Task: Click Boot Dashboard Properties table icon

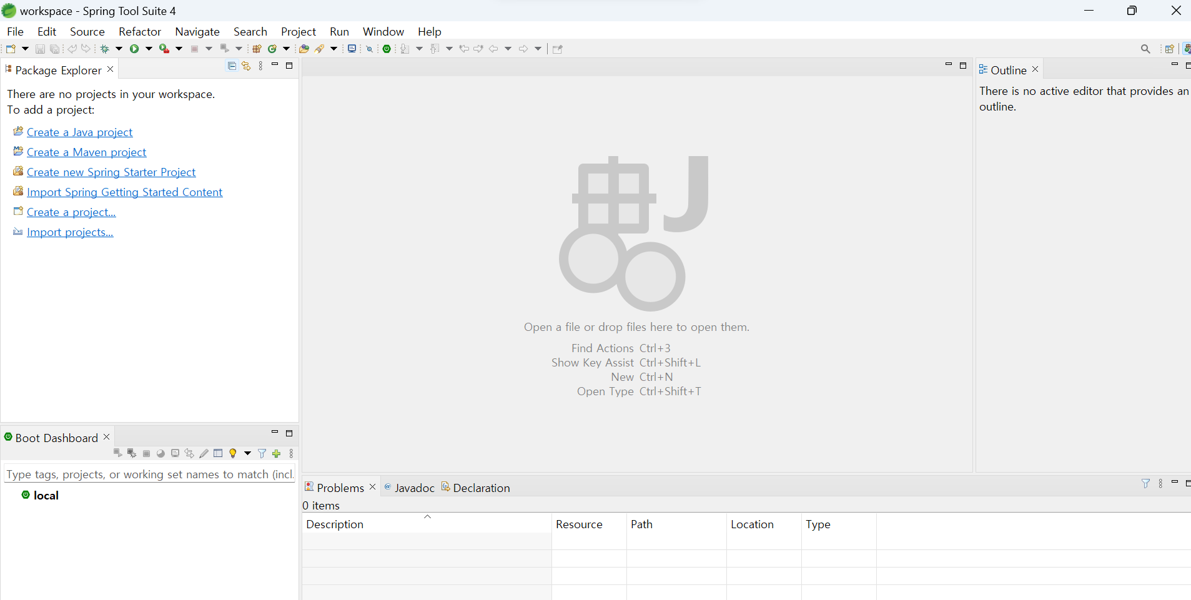Action: point(218,453)
